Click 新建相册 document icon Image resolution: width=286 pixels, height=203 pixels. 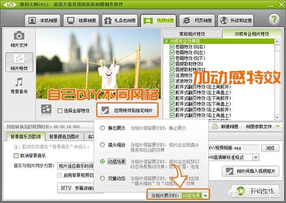pos(215,126)
